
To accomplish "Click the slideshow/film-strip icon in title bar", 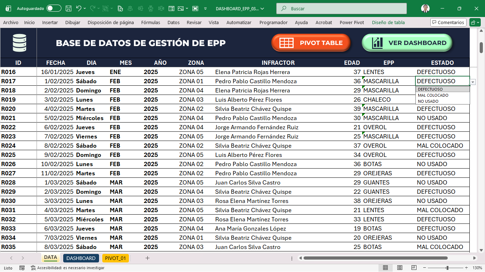I will click(x=195, y=8).
